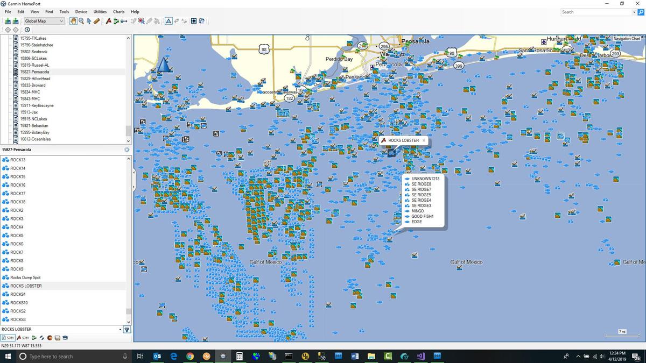Open the Windows Start menu
Screen dimensions: 646x363
(x=8, y=356)
